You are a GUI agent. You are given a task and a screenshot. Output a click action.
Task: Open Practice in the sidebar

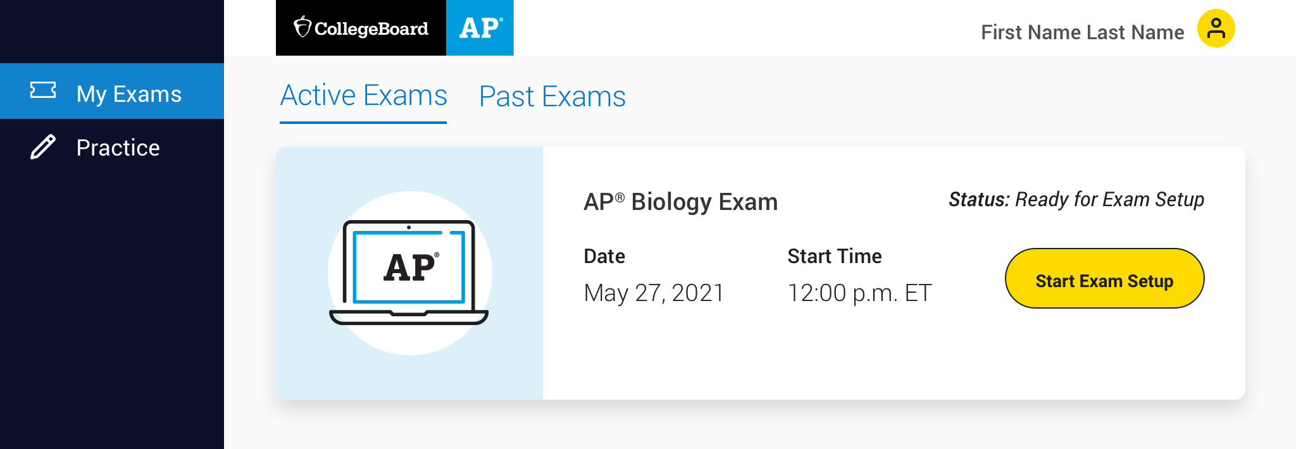pyautogui.click(x=112, y=147)
